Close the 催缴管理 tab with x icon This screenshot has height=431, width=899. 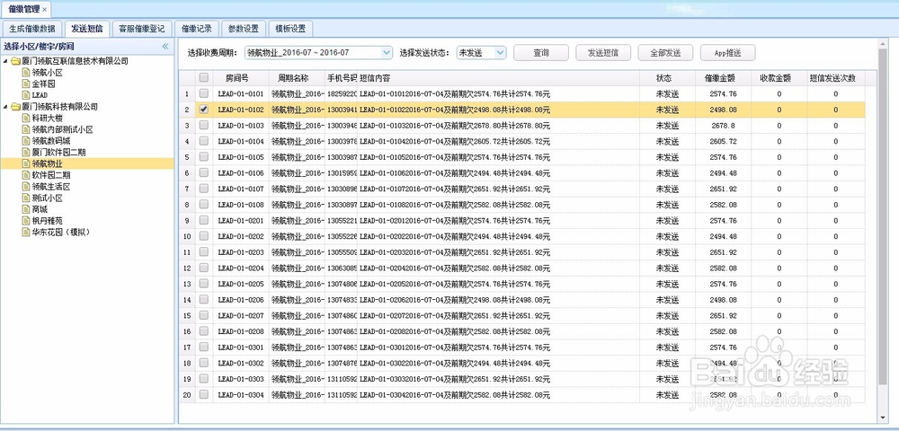click(x=45, y=9)
